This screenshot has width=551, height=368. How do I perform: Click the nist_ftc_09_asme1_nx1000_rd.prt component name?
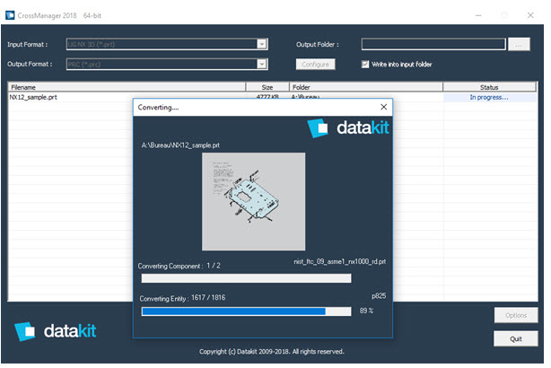click(x=340, y=261)
